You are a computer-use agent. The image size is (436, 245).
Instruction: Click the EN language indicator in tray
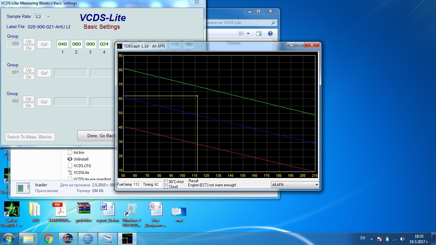tap(363, 238)
